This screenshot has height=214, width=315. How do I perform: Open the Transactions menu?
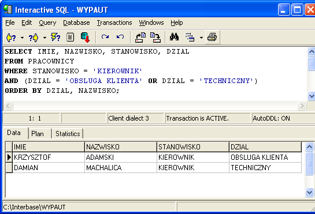(x=114, y=22)
